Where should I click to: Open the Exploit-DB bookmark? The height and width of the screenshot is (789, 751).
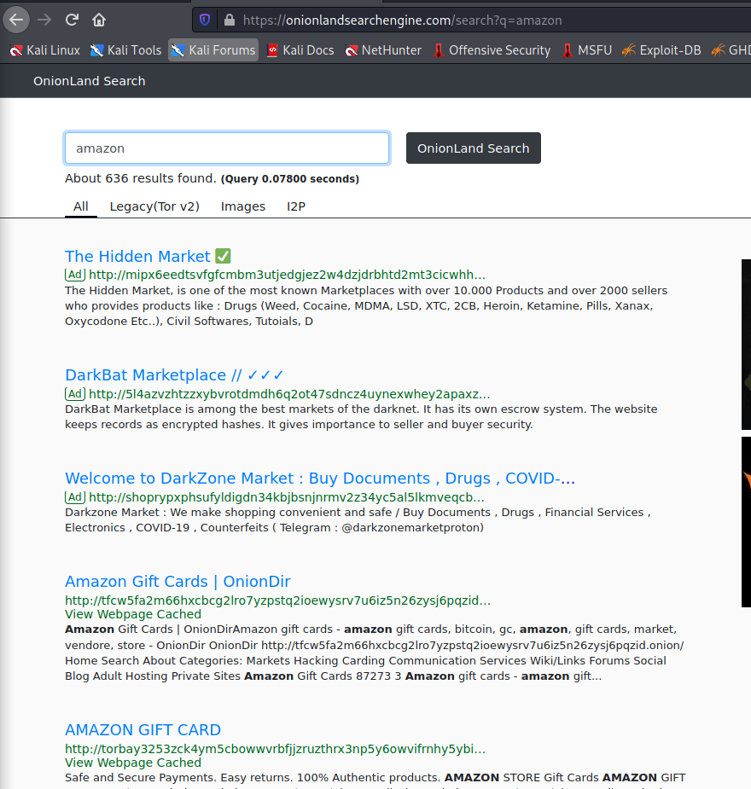coord(661,50)
